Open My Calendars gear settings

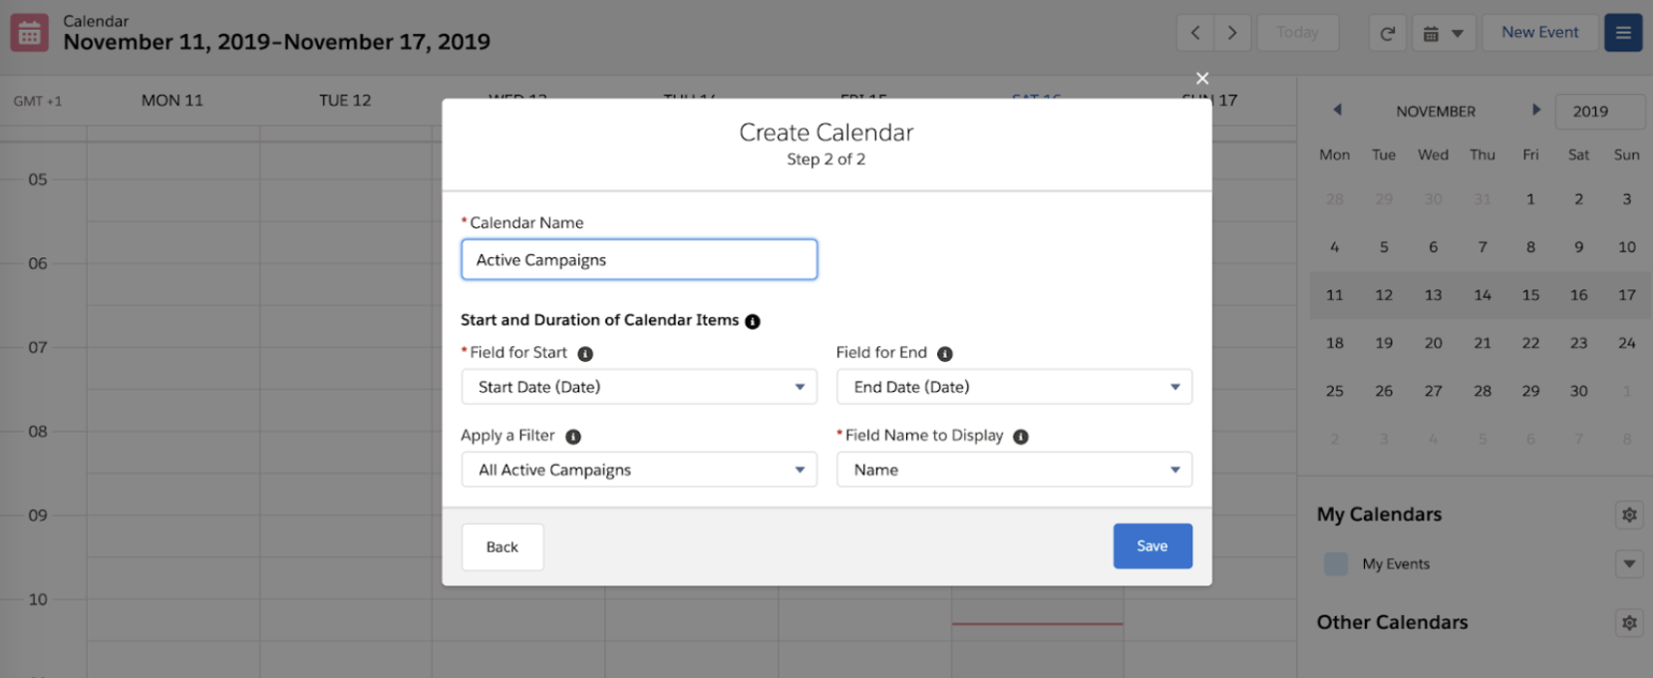point(1629,514)
